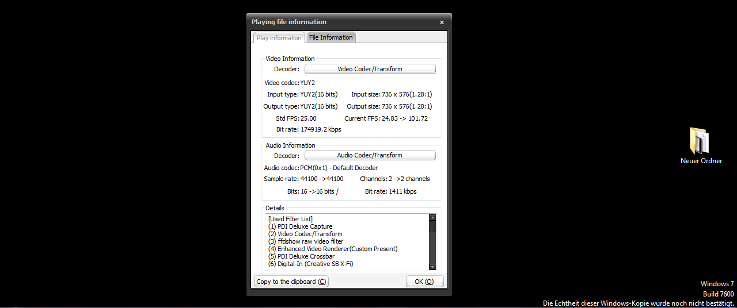This screenshot has height=308, width=737.
Task: Select the PDI Deluxe Crossbar entry
Action: (301, 256)
